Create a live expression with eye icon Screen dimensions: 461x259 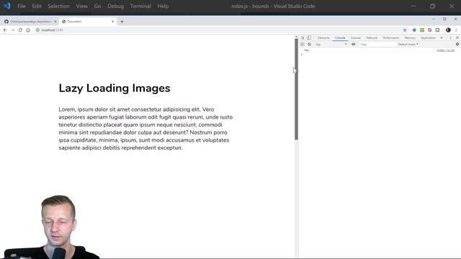coord(354,45)
